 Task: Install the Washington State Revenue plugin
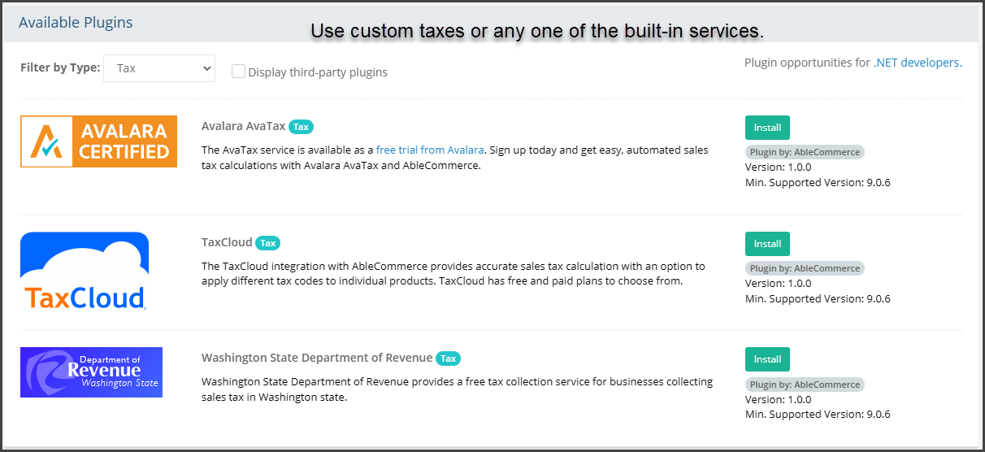pyautogui.click(x=767, y=359)
